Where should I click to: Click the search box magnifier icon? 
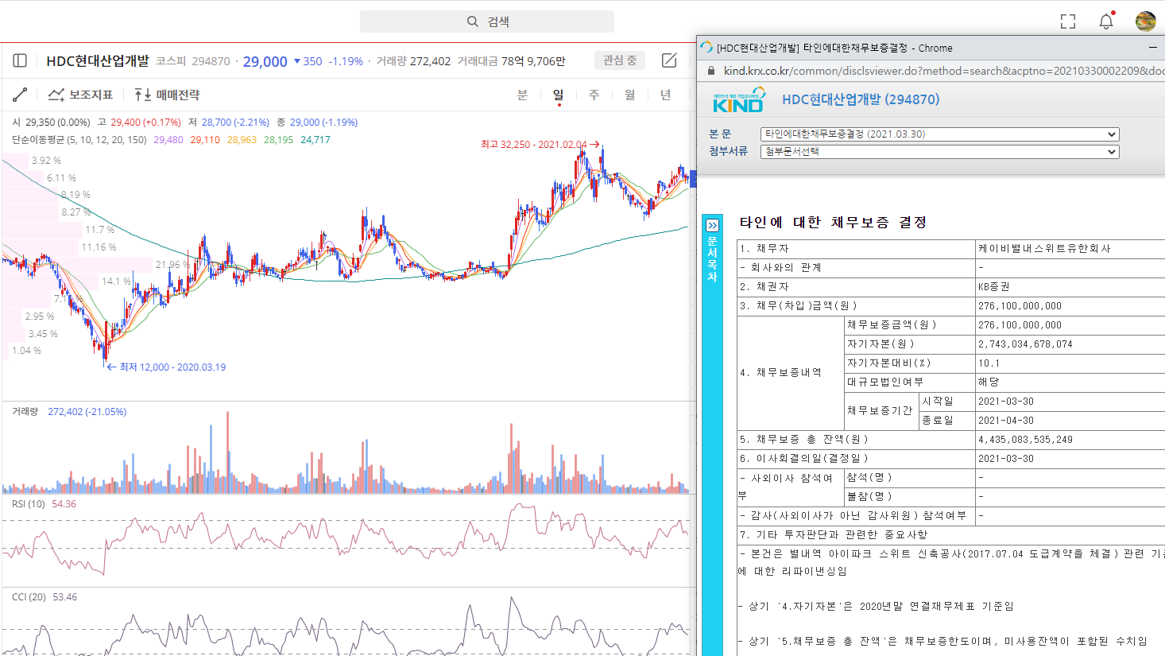473,21
